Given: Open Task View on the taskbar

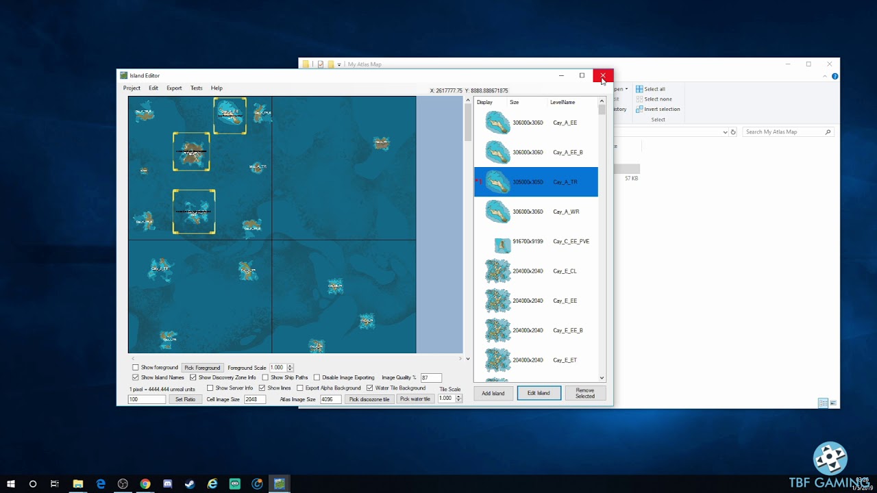Looking at the screenshot, I should point(55,484).
